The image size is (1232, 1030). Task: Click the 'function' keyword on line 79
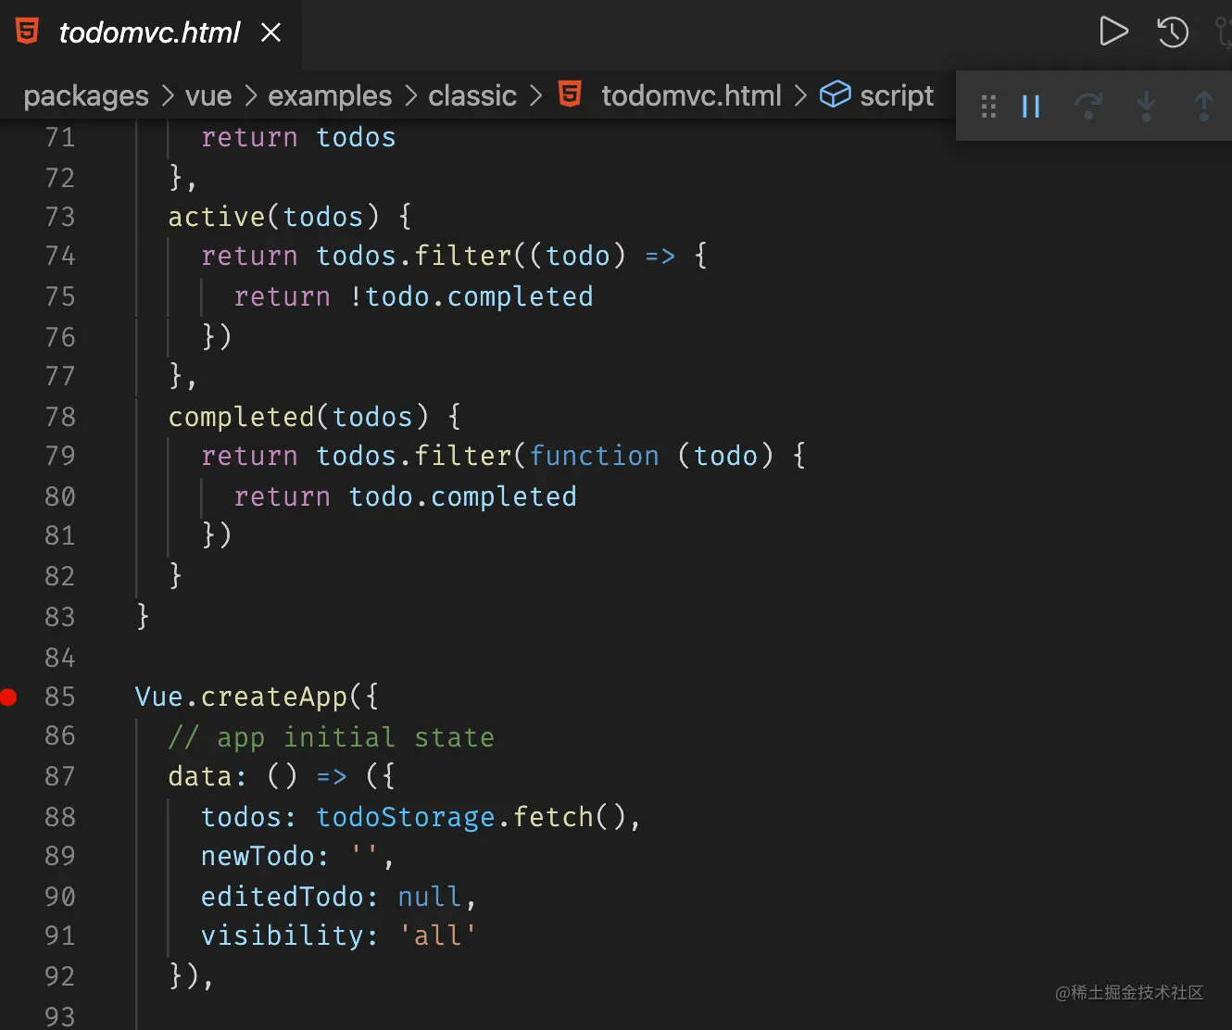(x=595, y=456)
